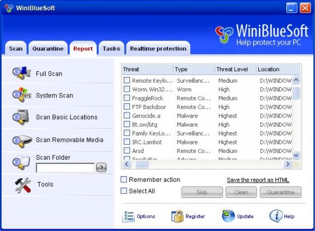
Task: Select the Full Scan label
Action: (49, 74)
